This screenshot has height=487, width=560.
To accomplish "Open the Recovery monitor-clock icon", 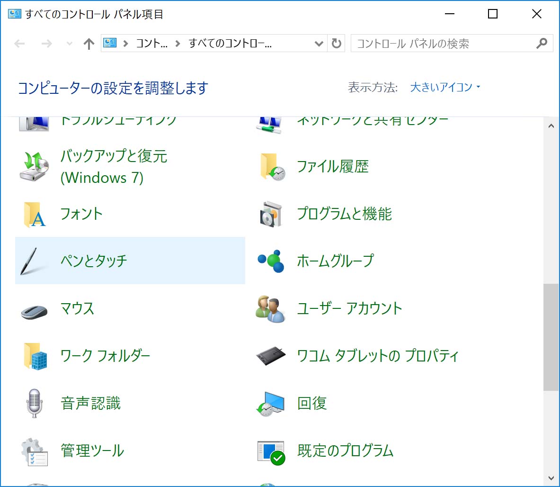I will pos(271,404).
